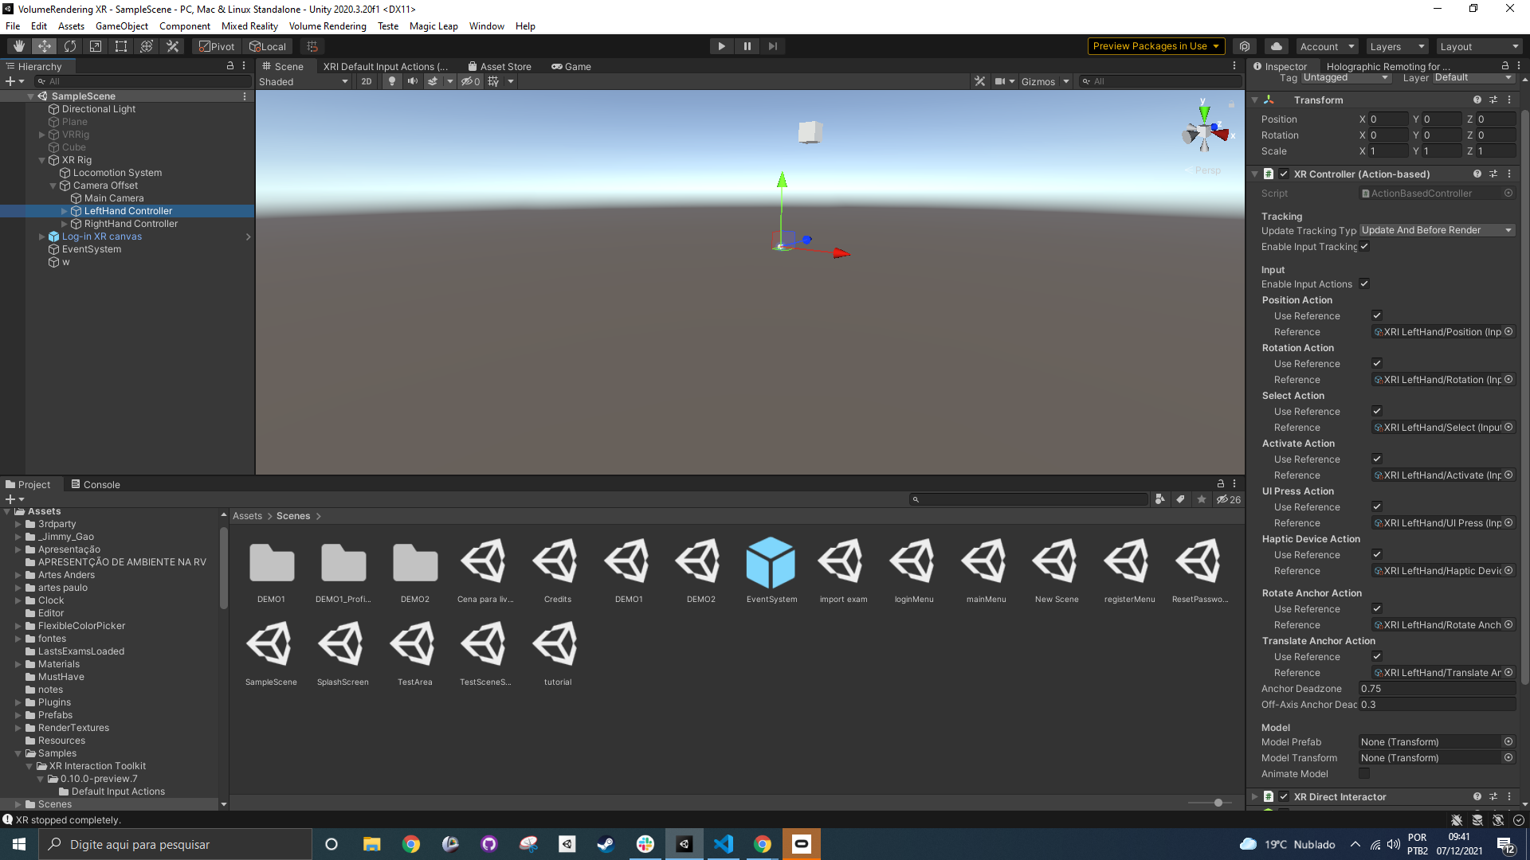The image size is (1530, 860).
Task: Disable XR Controller component checkbox
Action: pyautogui.click(x=1284, y=174)
